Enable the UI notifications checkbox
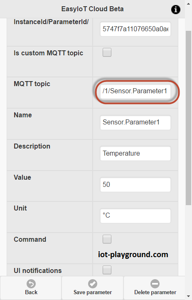The width and height of the screenshot is (192, 300). click(107, 270)
